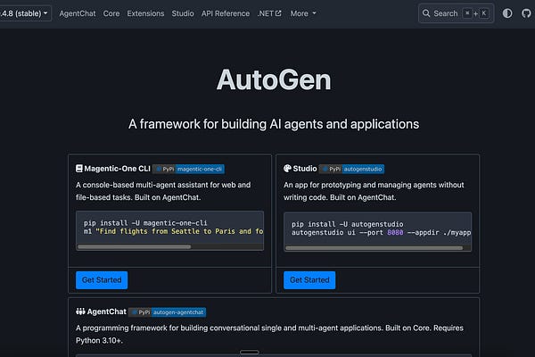Open the PyPI autogen-agentchat badge
This screenshot has height=357, width=535.
click(x=168, y=312)
